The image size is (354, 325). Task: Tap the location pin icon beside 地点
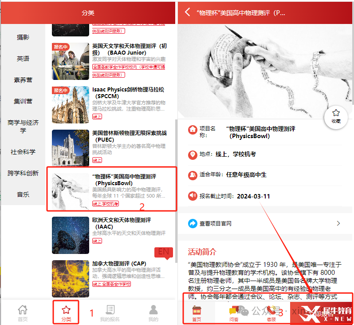(193, 155)
